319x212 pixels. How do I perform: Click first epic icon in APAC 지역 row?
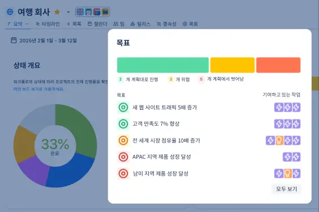[287, 157]
